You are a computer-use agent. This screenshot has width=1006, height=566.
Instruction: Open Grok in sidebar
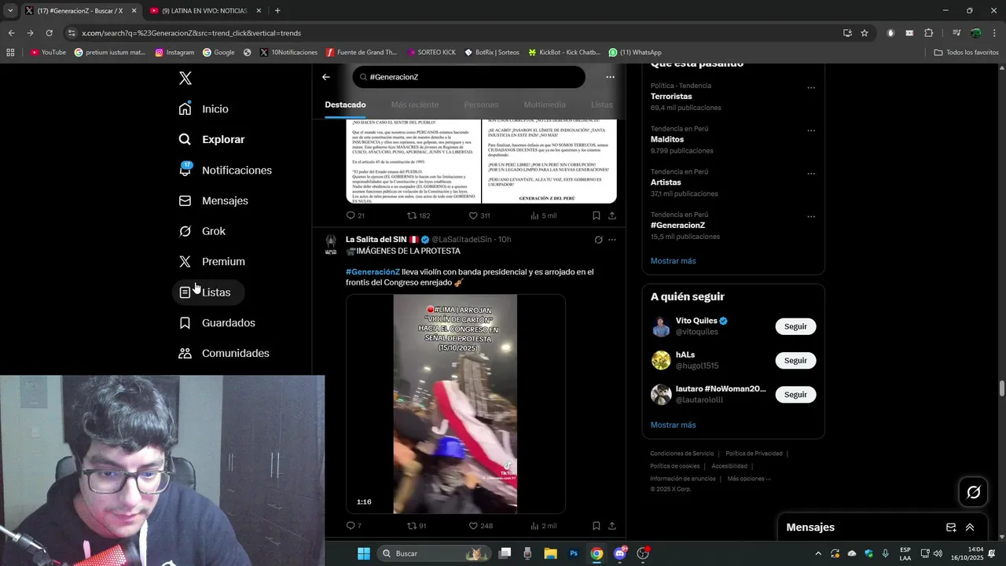click(203, 231)
